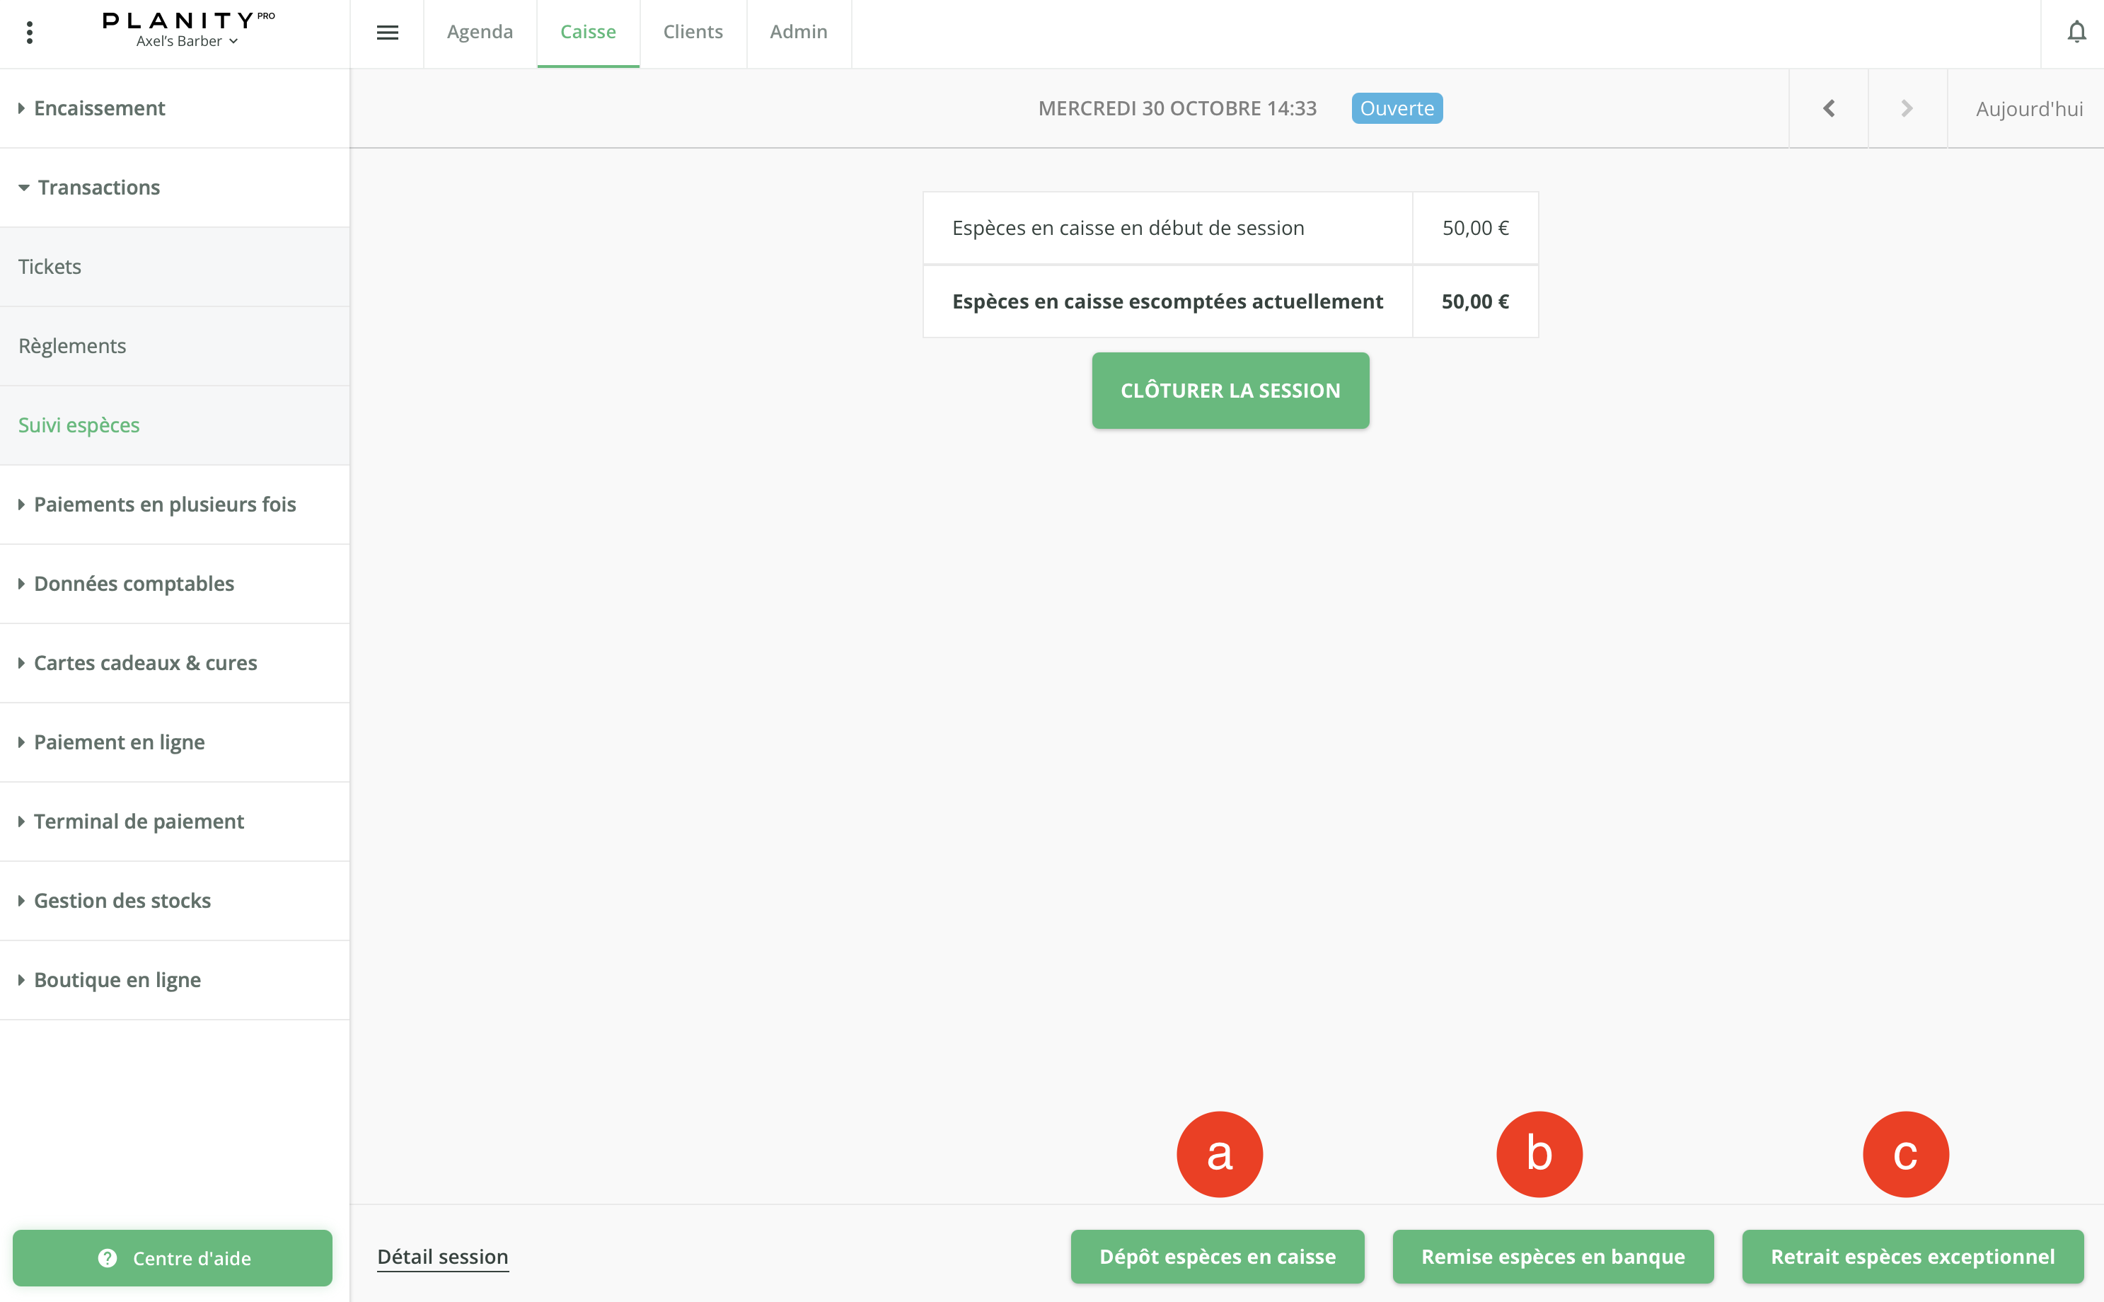Go to next day arrow
The width and height of the screenshot is (2104, 1302).
[1907, 108]
